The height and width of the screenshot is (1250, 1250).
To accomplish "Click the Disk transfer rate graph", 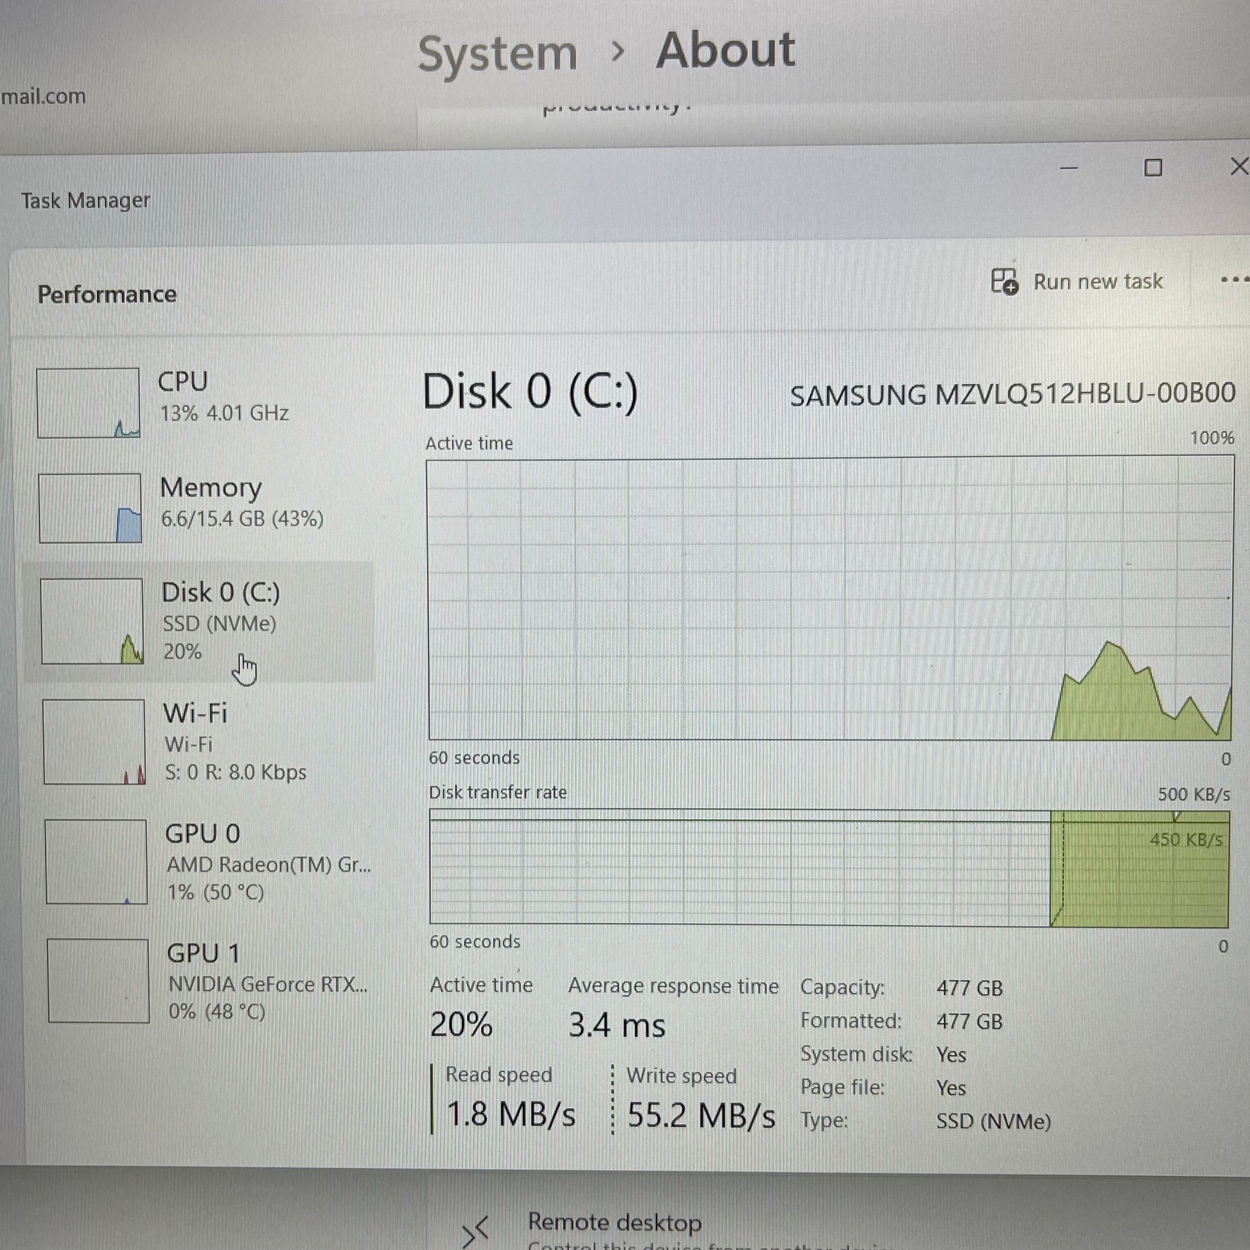I will [829, 868].
